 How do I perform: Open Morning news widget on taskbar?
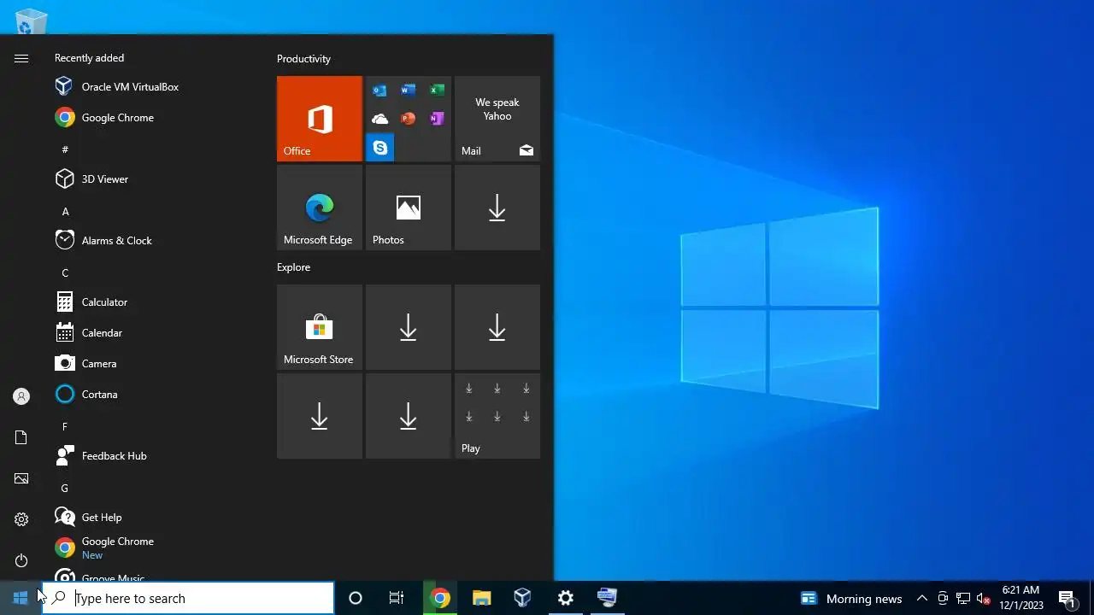(x=851, y=598)
